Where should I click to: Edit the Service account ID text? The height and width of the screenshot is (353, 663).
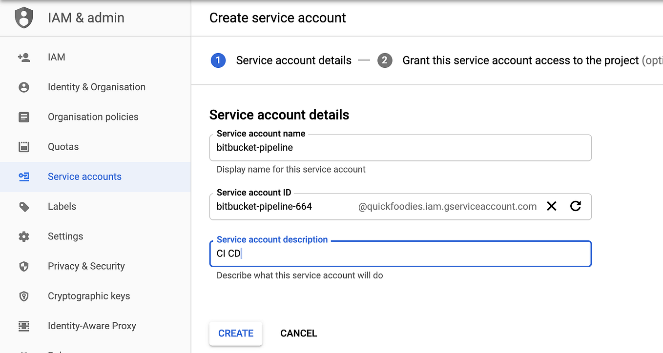pyautogui.click(x=283, y=207)
